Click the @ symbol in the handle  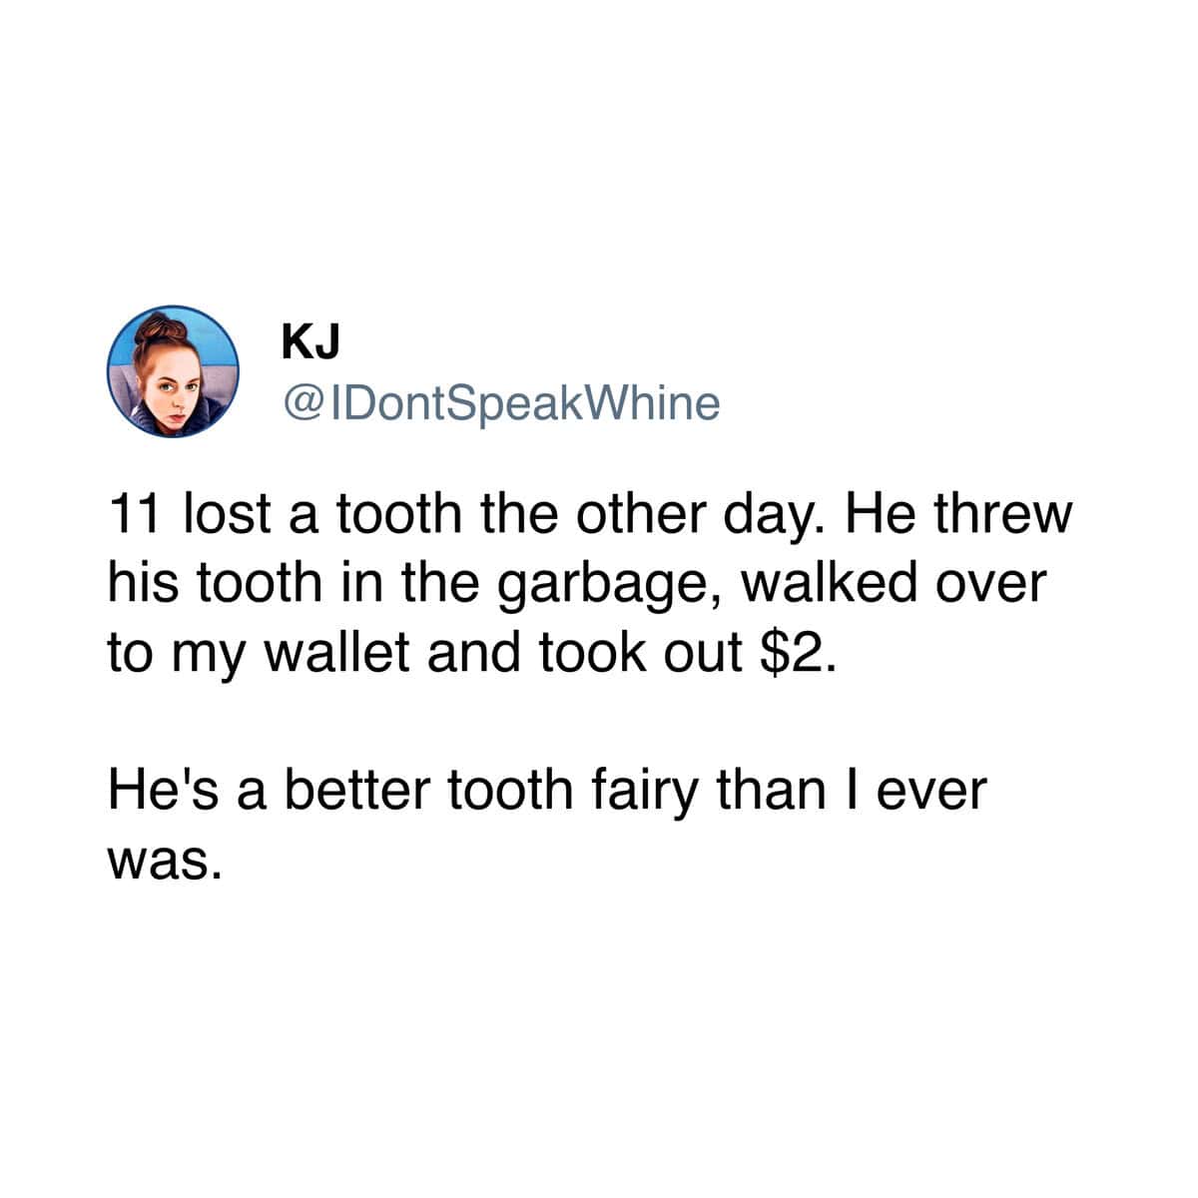click(x=301, y=403)
